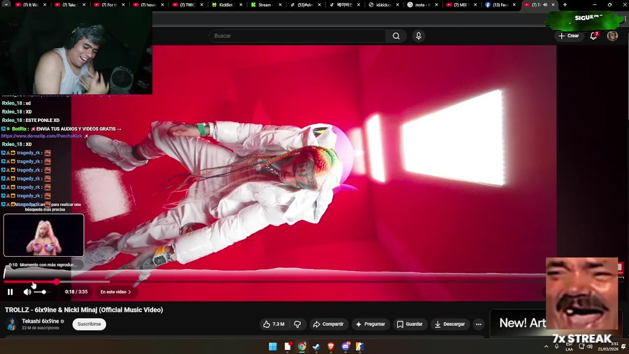Viewport: 629px width, 354px height.
Task: Close the KickBot tab
Action: [x=241, y=5]
